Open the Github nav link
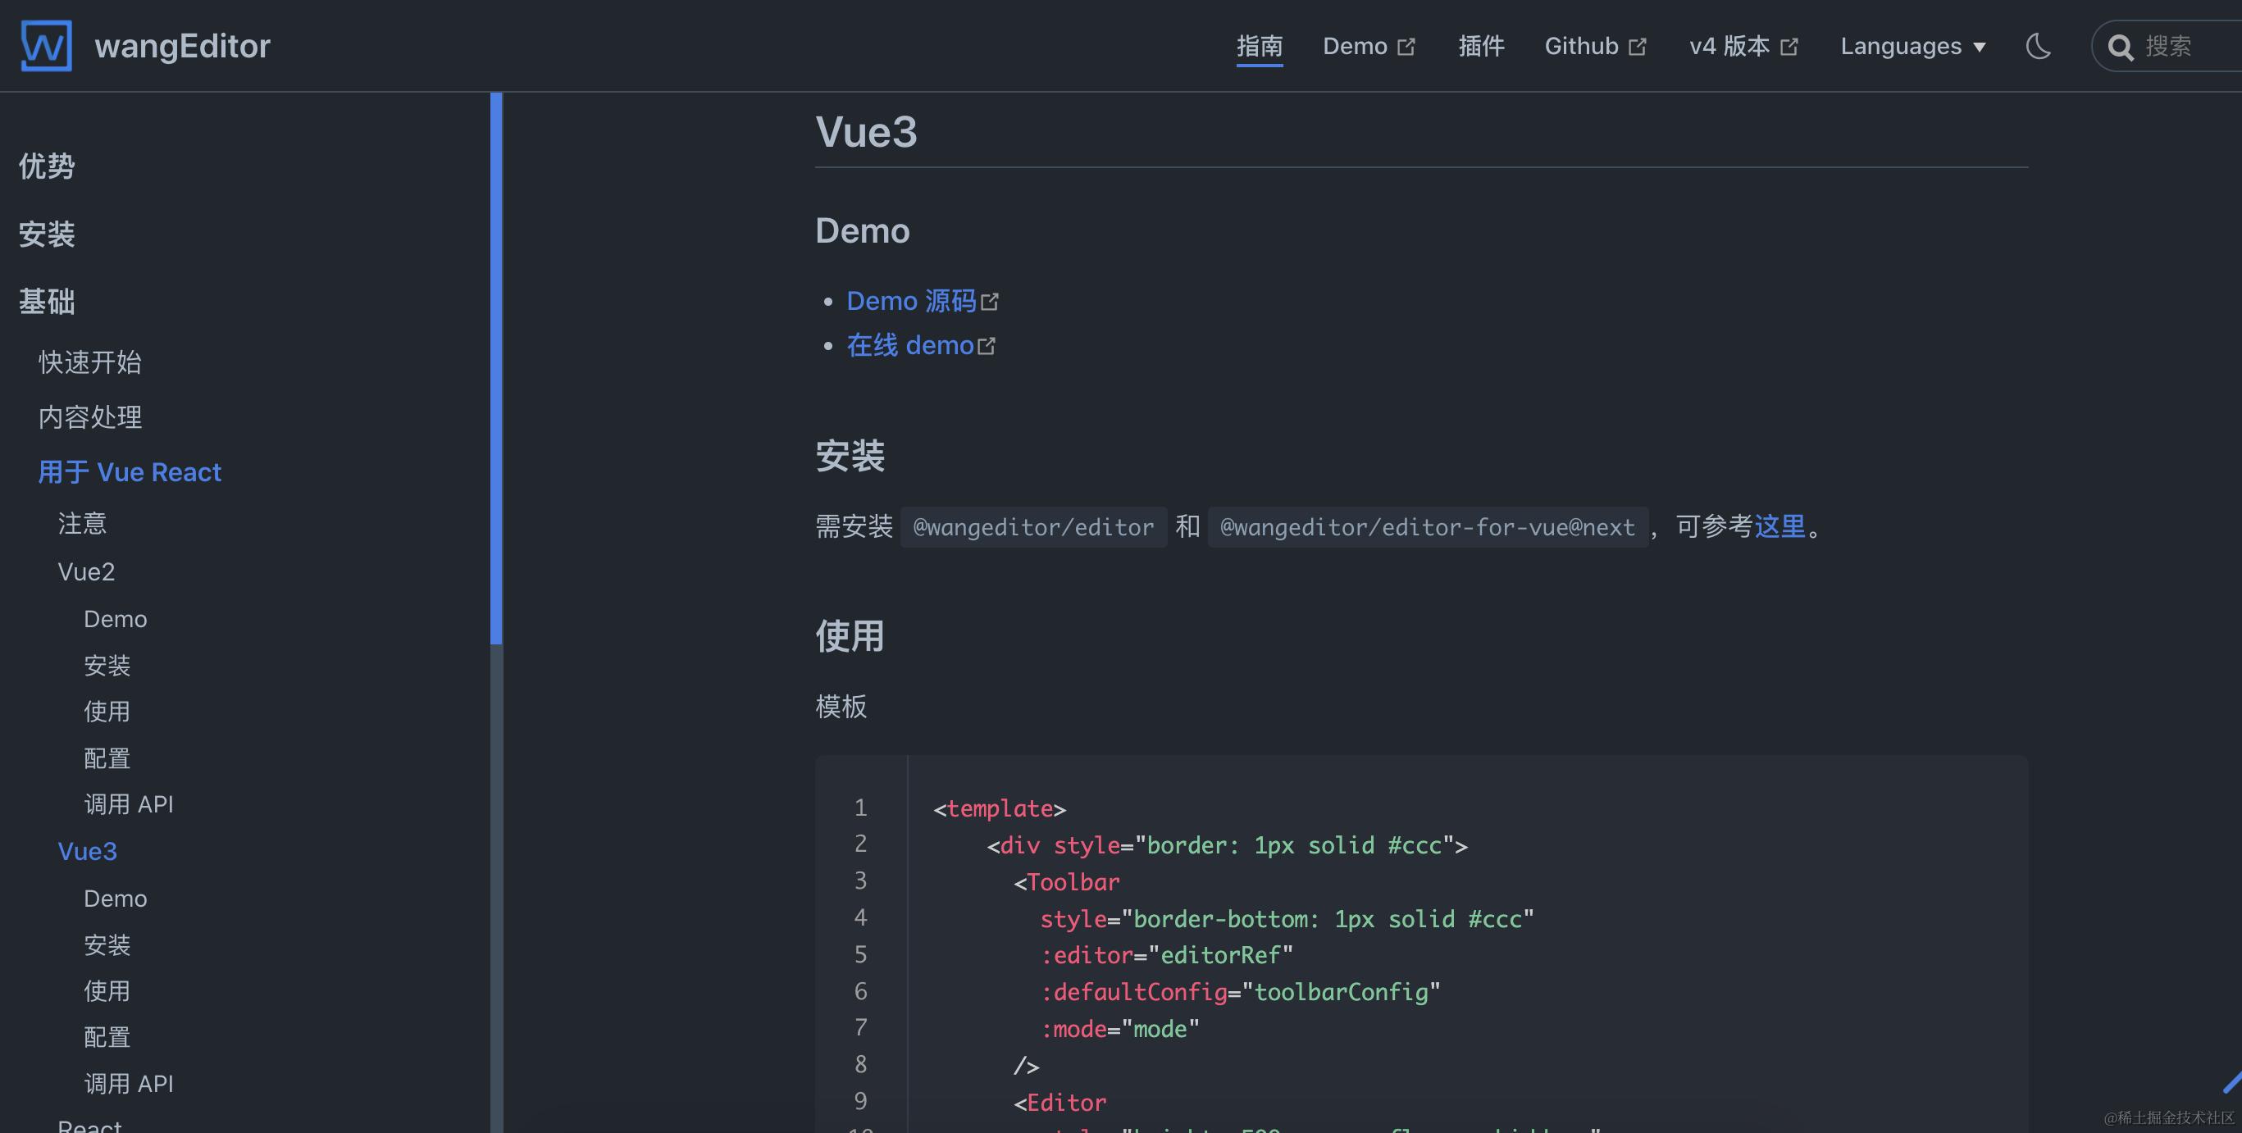This screenshot has width=2242, height=1133. 1595,46
